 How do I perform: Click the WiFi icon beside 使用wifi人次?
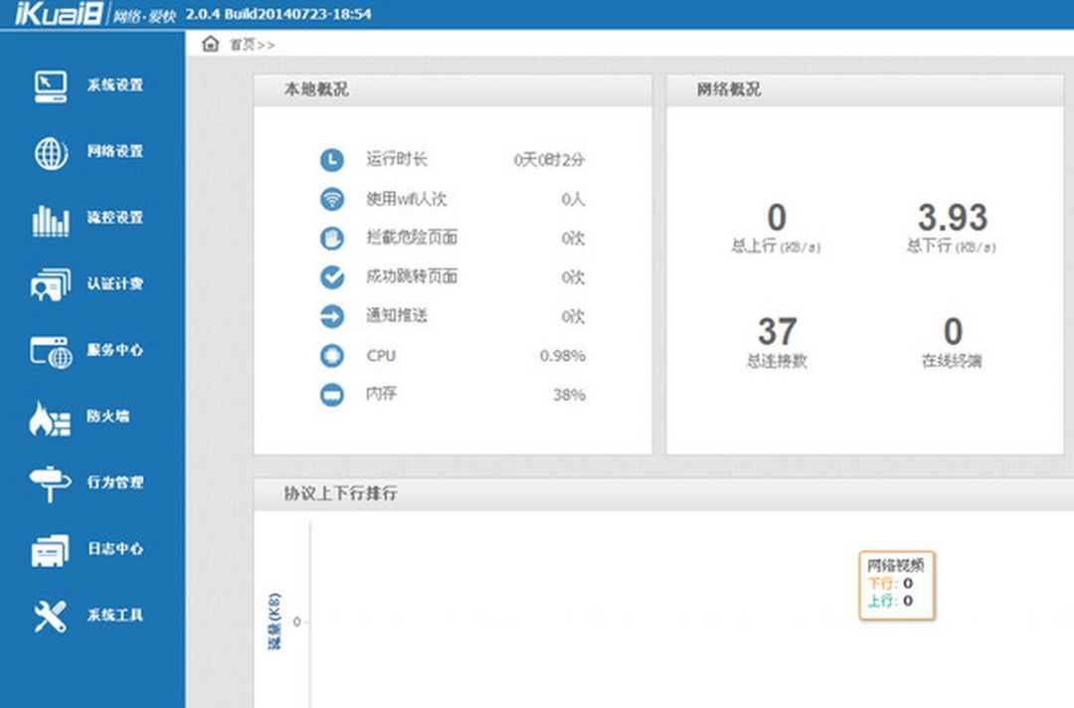[330, 198]
